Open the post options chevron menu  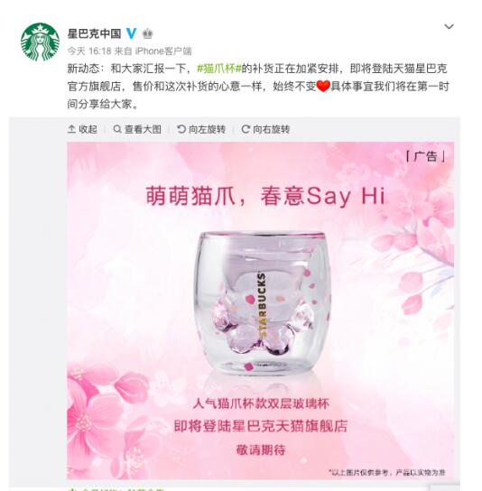coord(449,26)
